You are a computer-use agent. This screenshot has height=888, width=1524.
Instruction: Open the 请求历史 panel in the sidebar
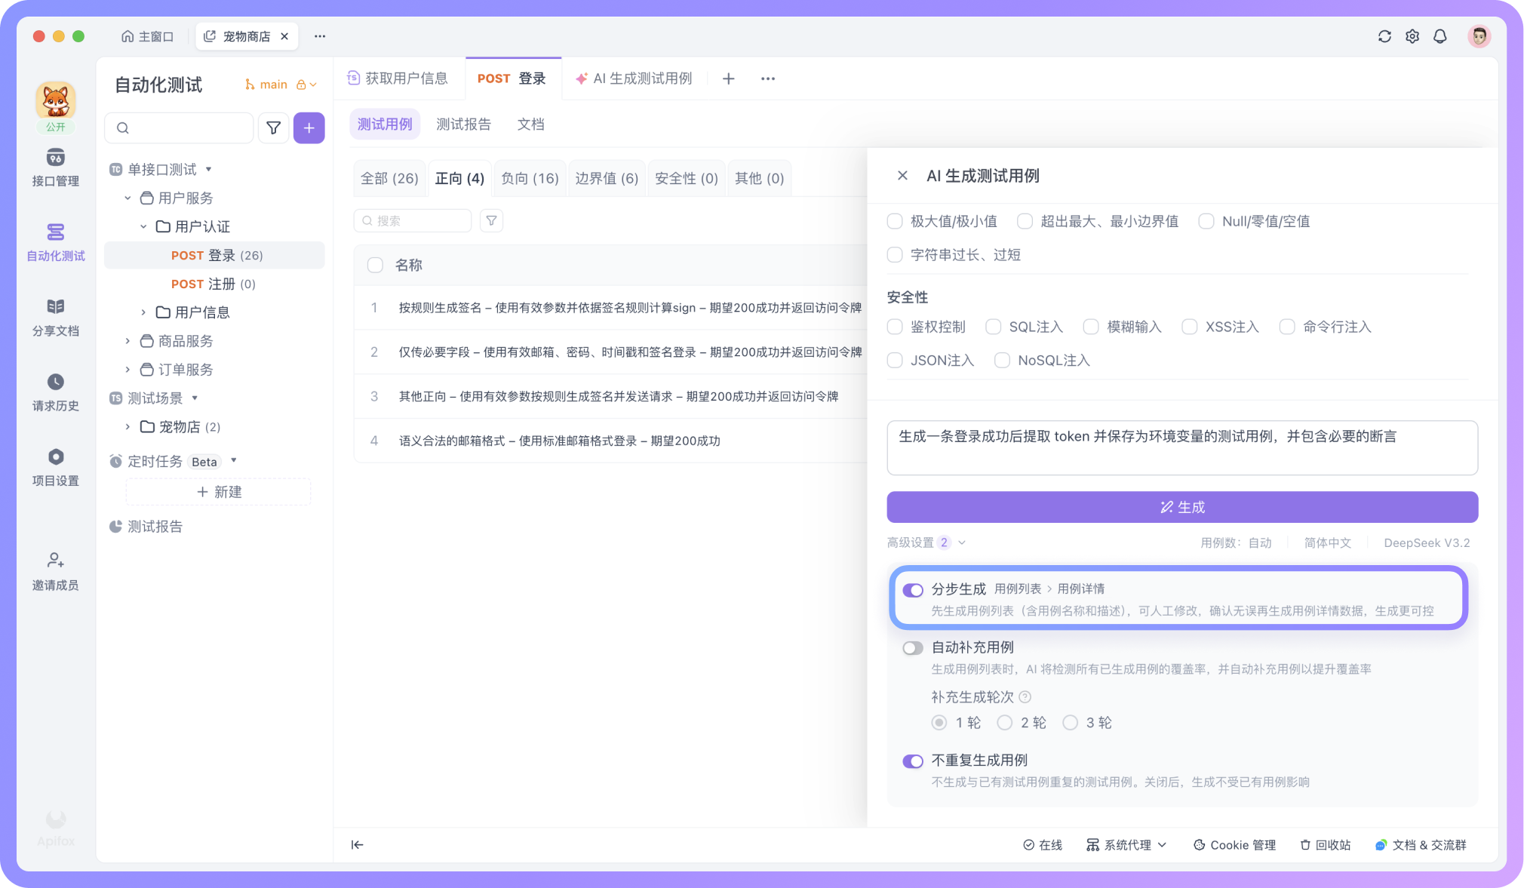click(x=55, y=392)
